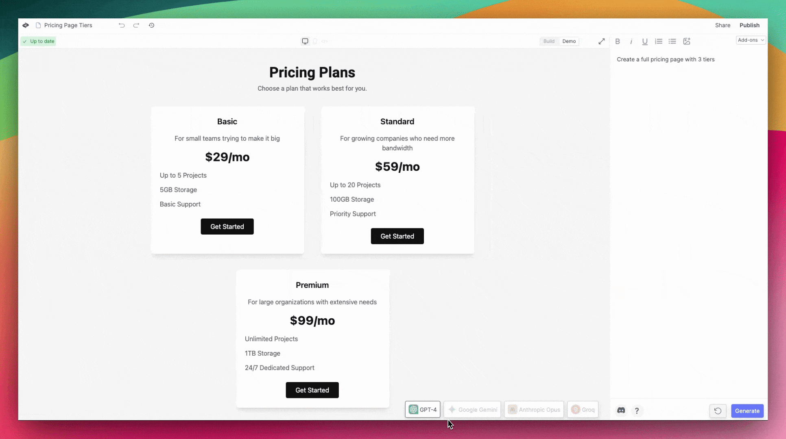Toggle italic formatting
The width and height of the screenshot is (786, 439).
coord(631,41)
